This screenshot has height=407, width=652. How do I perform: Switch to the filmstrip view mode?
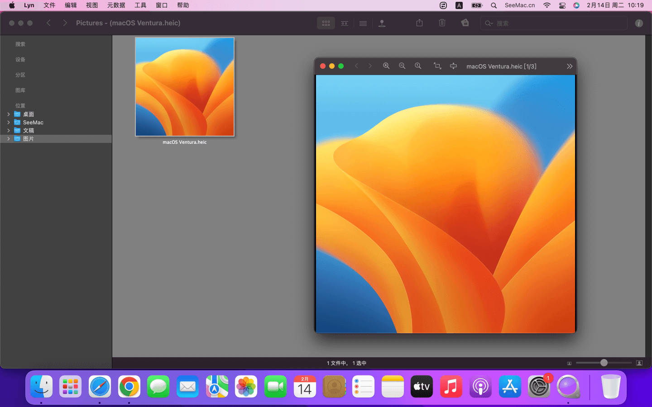(x=345, y=23)
